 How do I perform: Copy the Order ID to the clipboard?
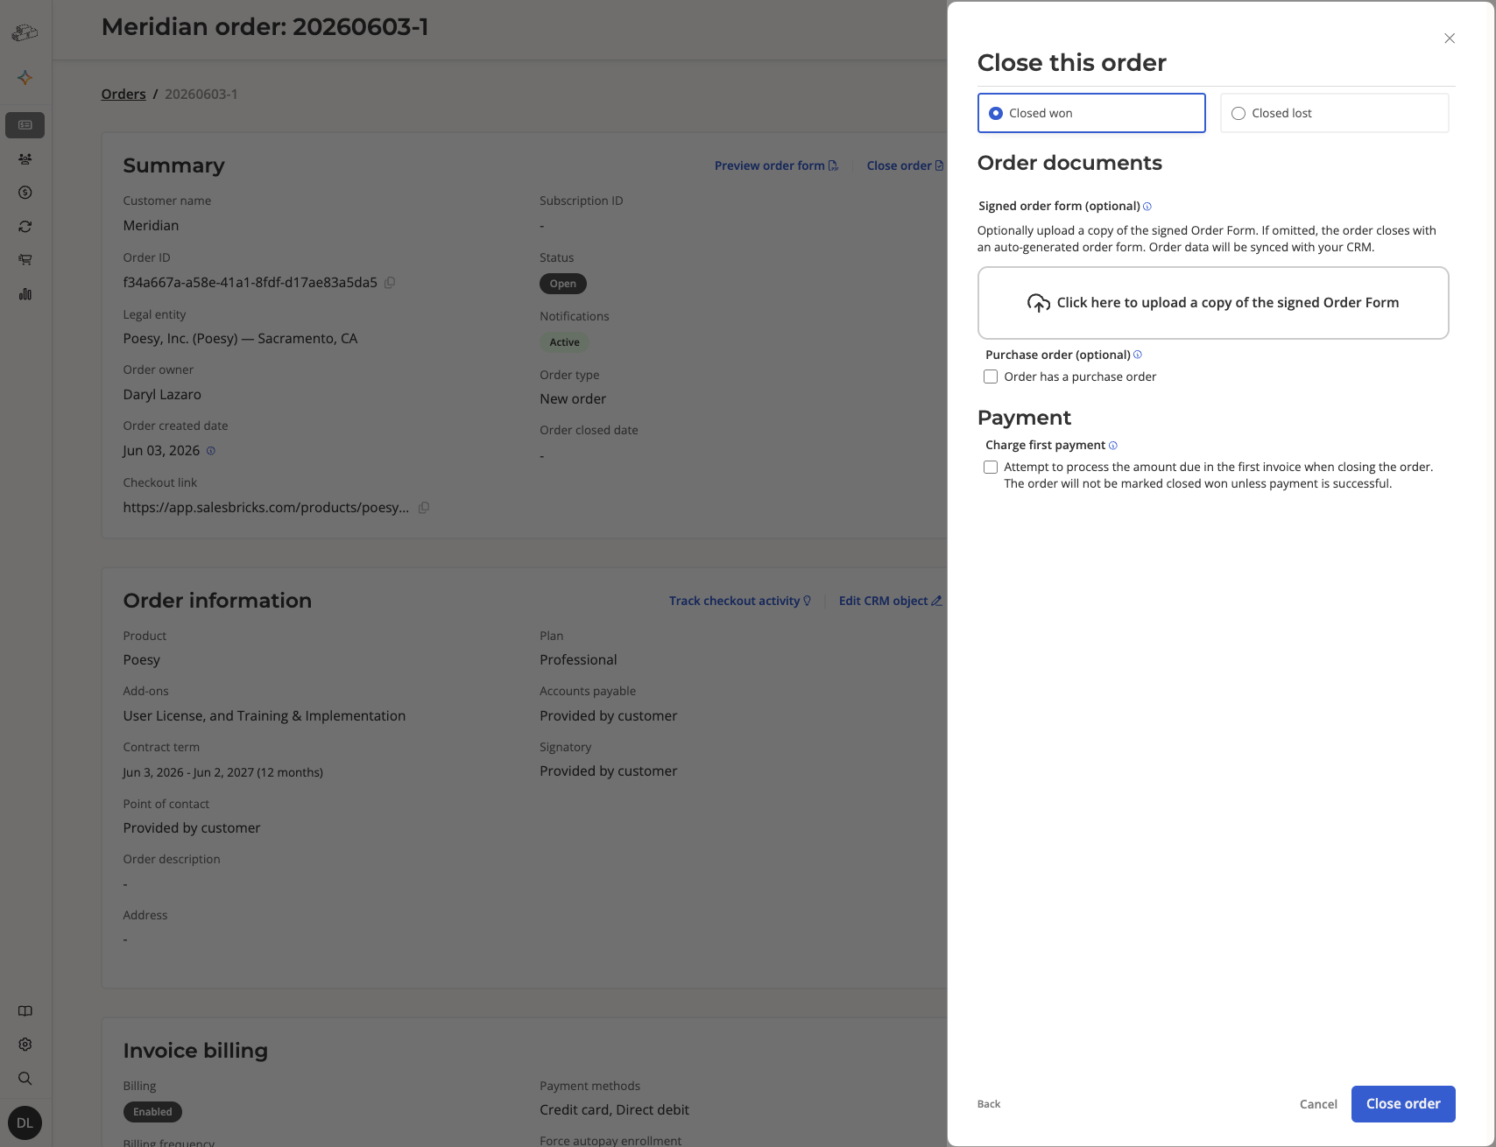coord(390,282)
